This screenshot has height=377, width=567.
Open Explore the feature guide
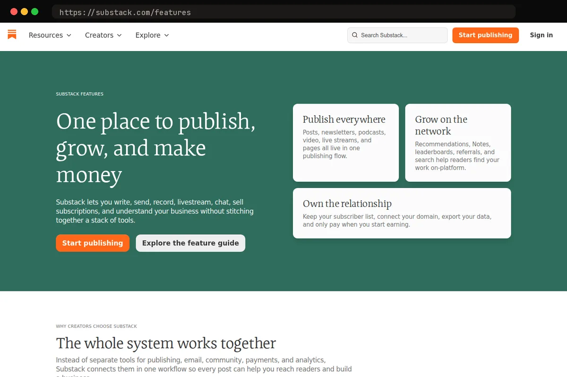(190, 243)
